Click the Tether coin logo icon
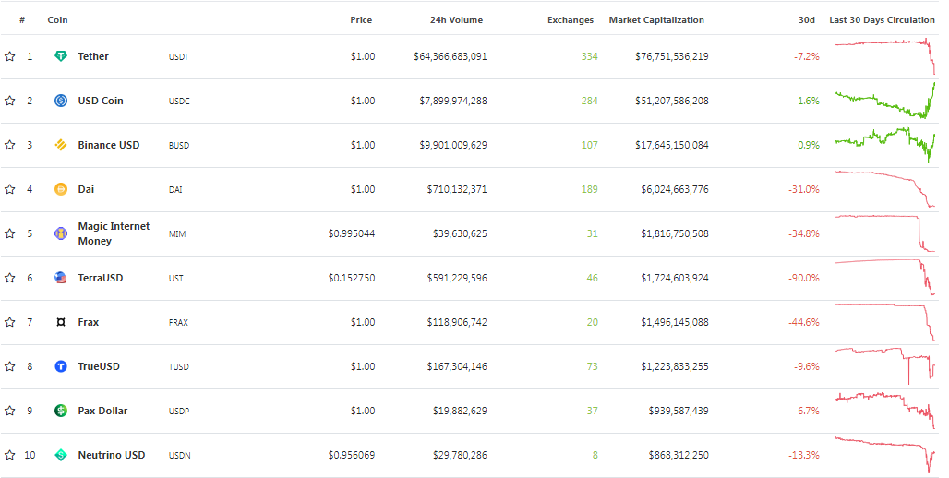The height and width of the screenshot is (478, 949). [61, 56]
